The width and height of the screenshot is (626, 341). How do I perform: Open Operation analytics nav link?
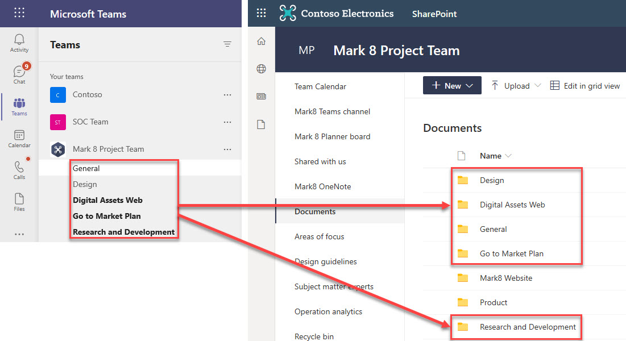pos(328,311)
